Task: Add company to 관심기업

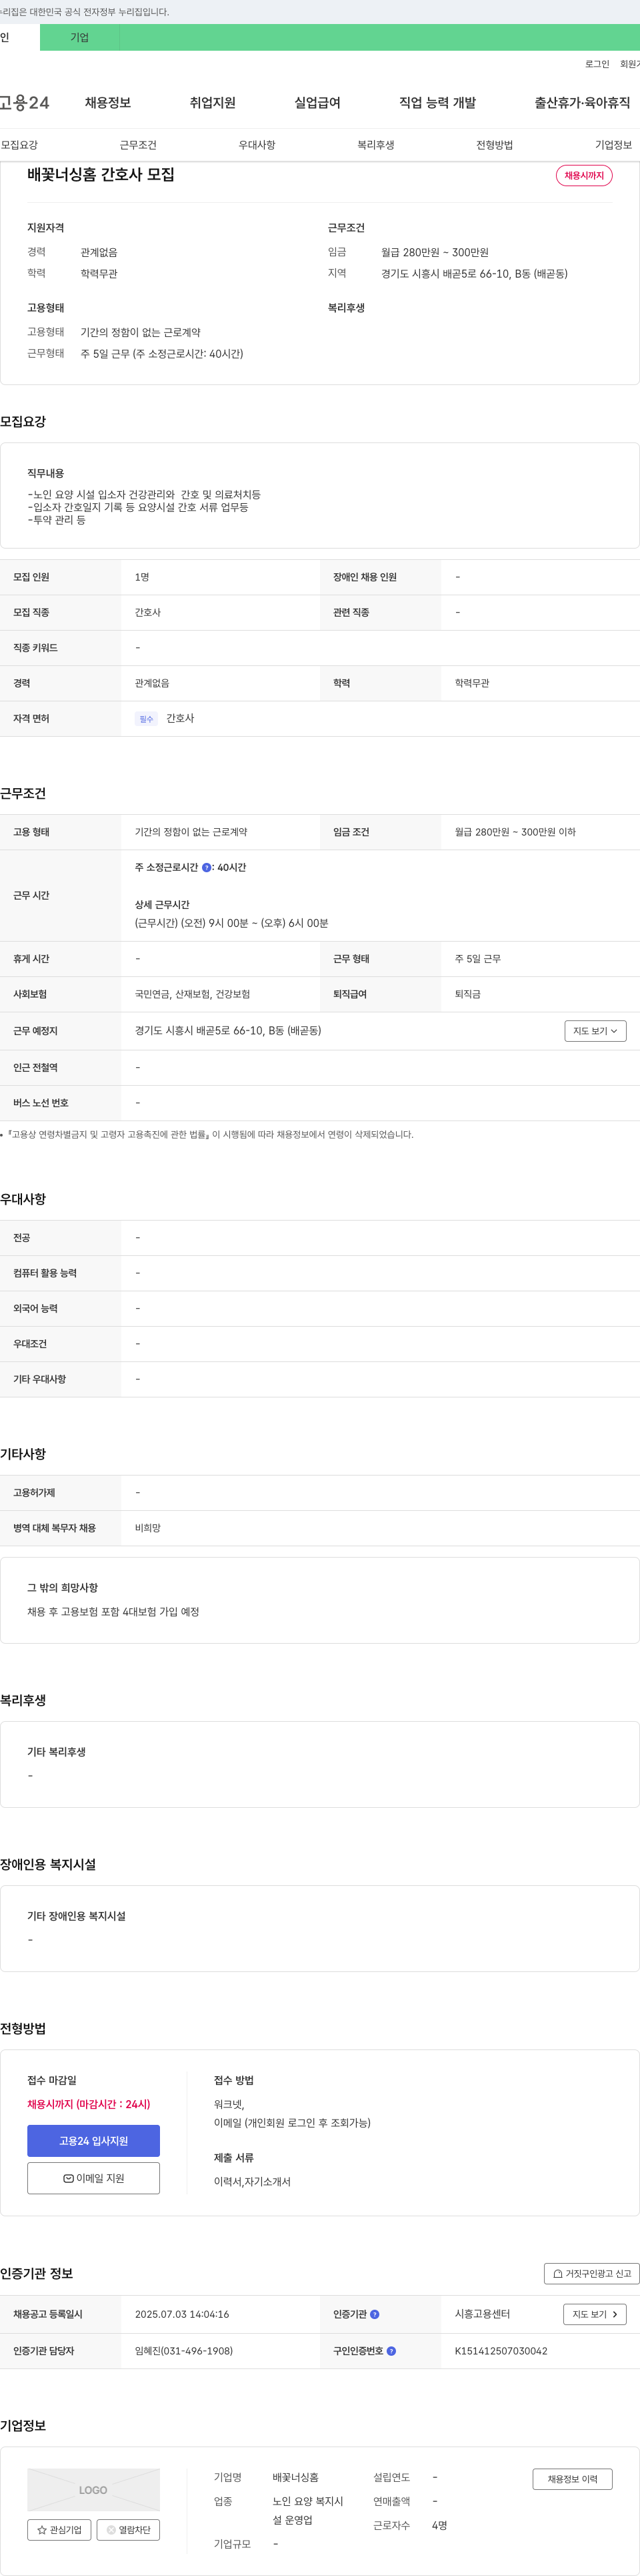Action: coord(59,2530)
